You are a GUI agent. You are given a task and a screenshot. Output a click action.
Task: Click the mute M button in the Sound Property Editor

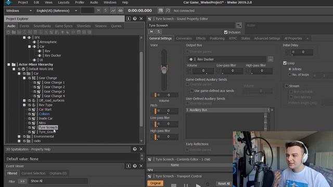coord(151,32)
